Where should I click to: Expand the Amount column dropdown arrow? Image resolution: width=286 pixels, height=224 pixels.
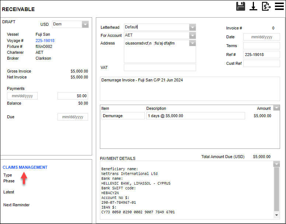[x=278, y=108]
